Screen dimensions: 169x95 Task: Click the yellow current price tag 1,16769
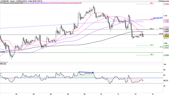tap(166, 36)
